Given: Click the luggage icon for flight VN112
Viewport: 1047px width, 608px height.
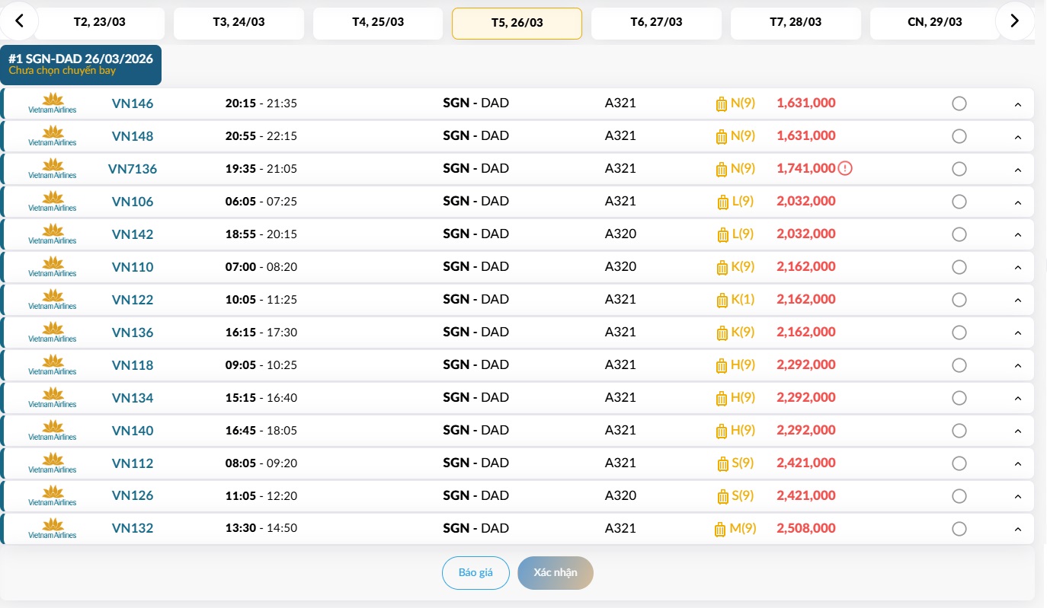Looking at the screenshot, I should pos(722,464).
